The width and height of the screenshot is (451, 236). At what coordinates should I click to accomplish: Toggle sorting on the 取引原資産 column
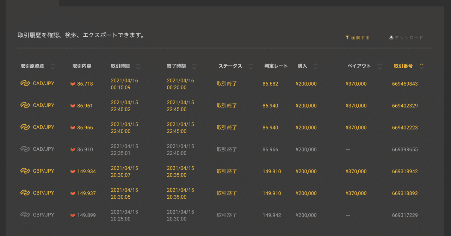tap(52, 66)
